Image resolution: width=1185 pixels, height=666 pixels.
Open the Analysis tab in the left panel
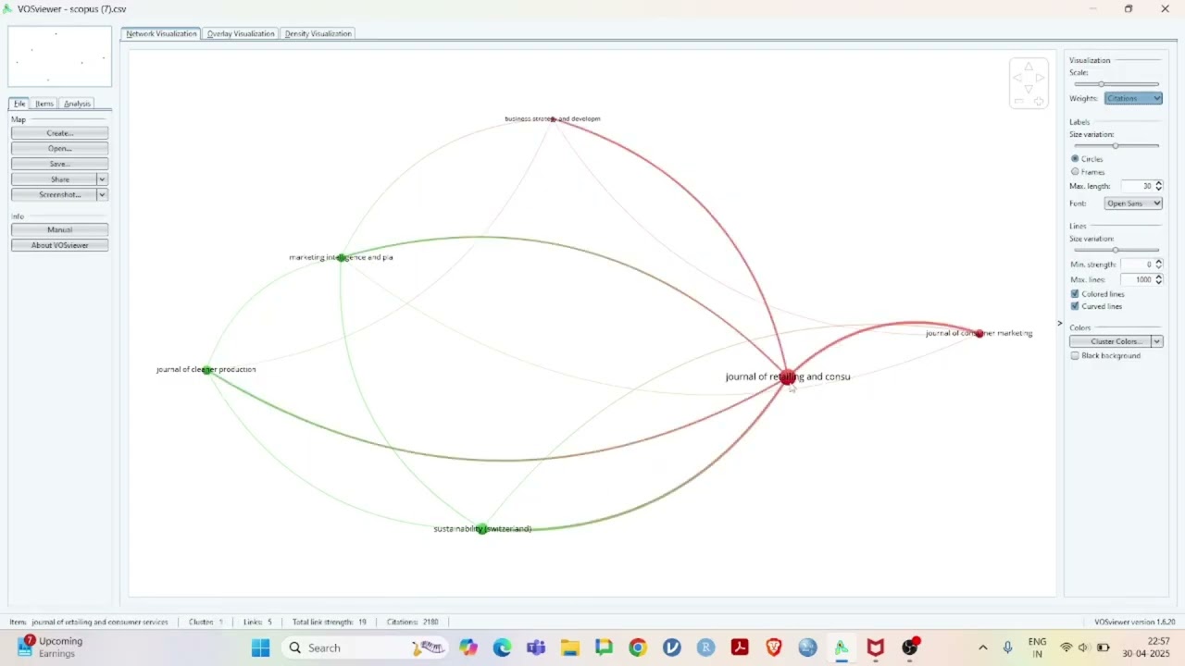(77, 104)
